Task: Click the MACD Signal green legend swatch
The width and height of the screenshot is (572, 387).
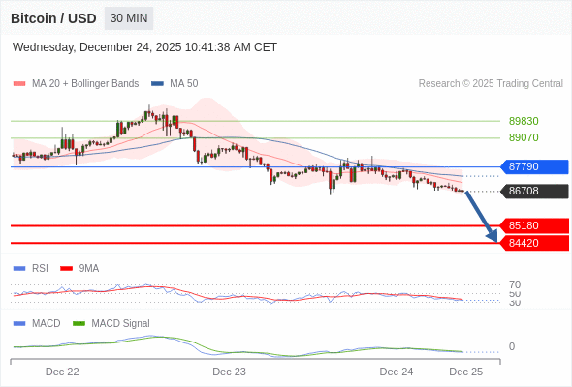Action: coord(79,324)
